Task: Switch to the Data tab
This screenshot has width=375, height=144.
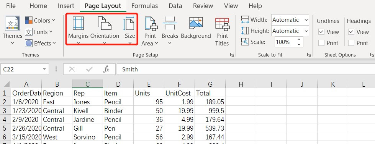Action: (175, 6)
